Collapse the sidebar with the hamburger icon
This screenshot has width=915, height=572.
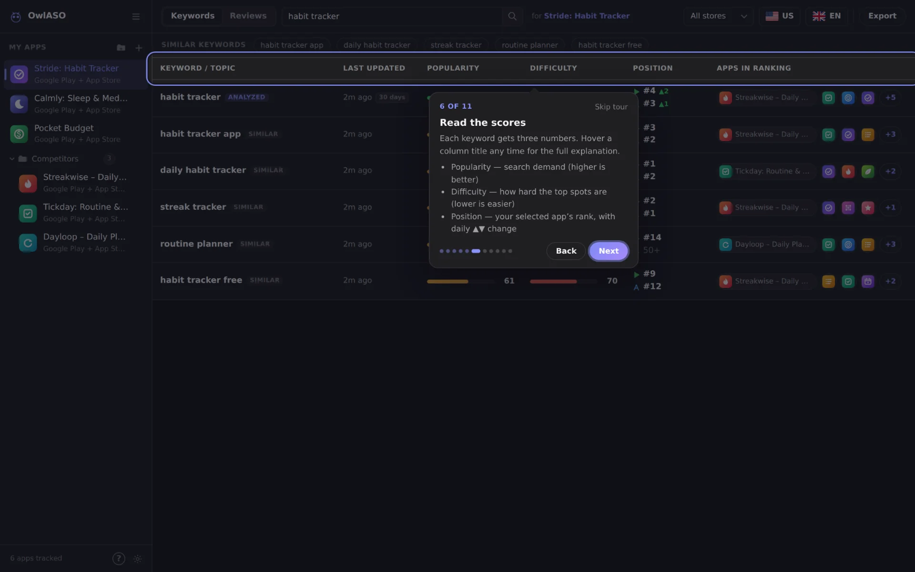[136, 17]
